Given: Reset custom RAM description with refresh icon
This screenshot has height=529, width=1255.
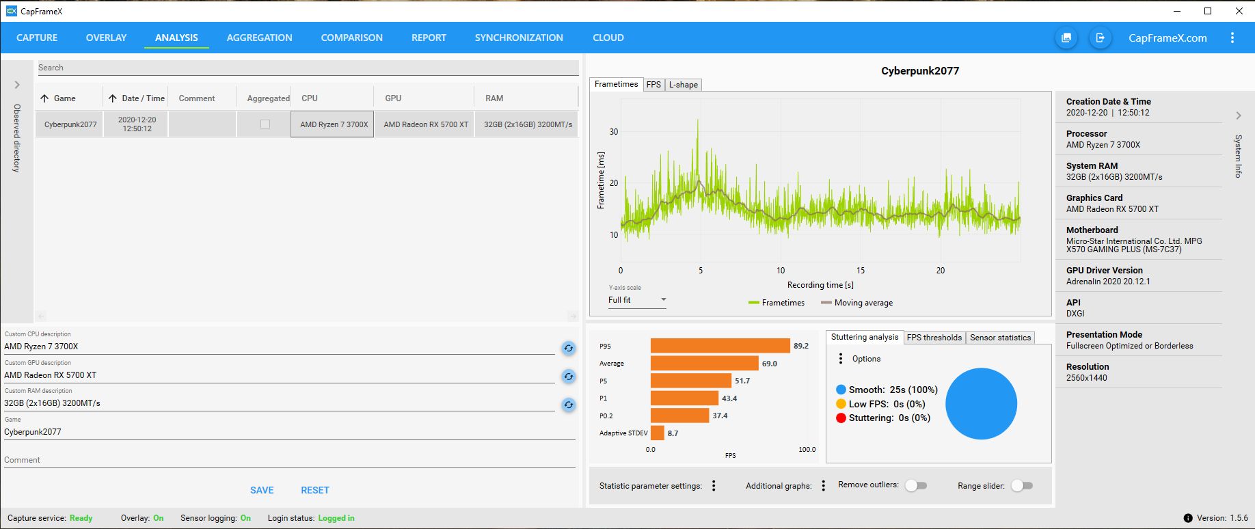Looking at the screenshot, I should [x=568, y=405].
